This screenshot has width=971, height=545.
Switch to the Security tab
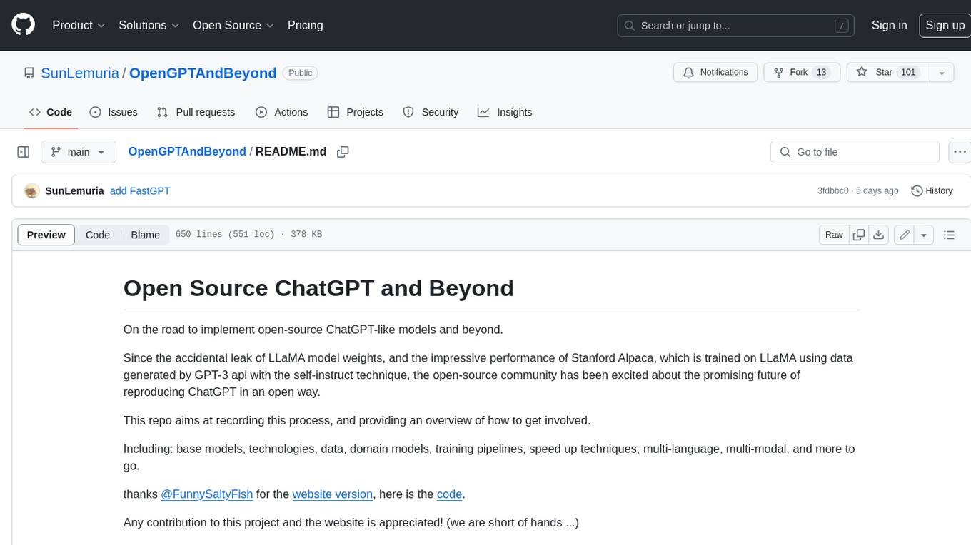tap(431, 112)
